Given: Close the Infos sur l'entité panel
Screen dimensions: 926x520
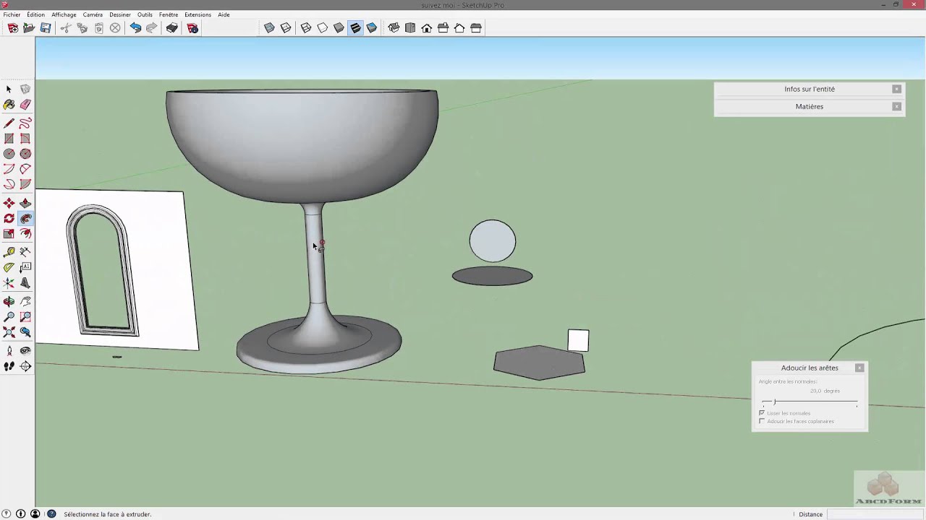Looking at the screenshot, I should [896, 89].
